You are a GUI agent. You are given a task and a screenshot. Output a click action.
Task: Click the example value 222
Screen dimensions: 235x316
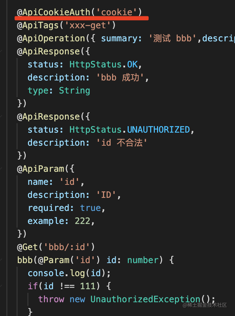83,221
